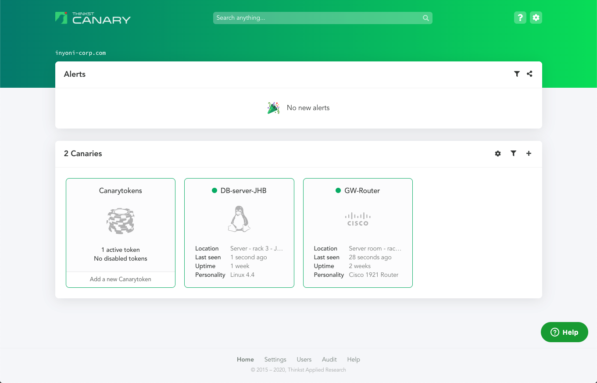Viewport: 597px width, 383px height.
Task: Filter Canaries with the funnel icon
Action: click(x=513, y=154)
